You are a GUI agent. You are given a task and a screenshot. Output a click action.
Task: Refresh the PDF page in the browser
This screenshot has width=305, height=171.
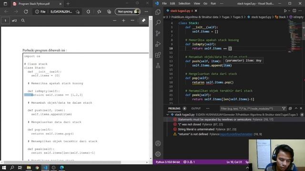click(x=26, y=11)
